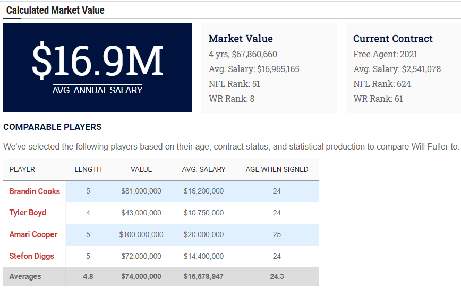
Task: Click the Amari Cooper player link
Action: pyautogui.click(x=33, y=234)
